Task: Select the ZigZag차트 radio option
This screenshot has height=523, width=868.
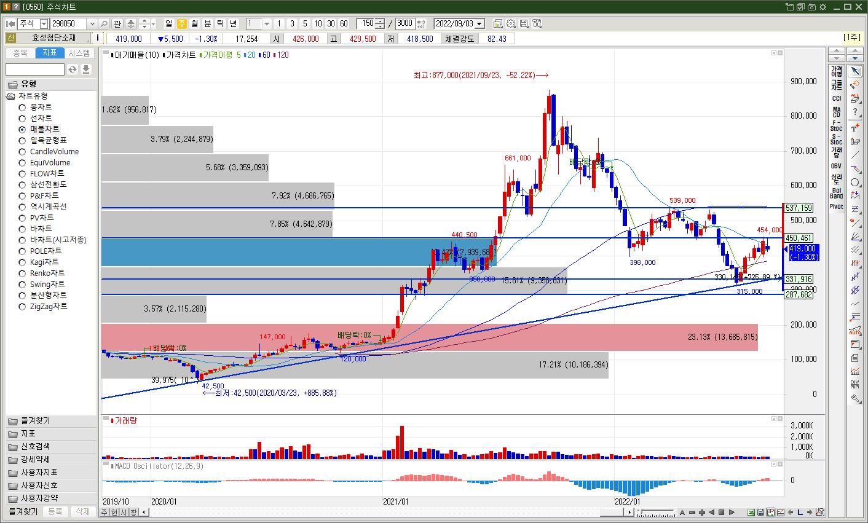Action: (x=23, y=306)
